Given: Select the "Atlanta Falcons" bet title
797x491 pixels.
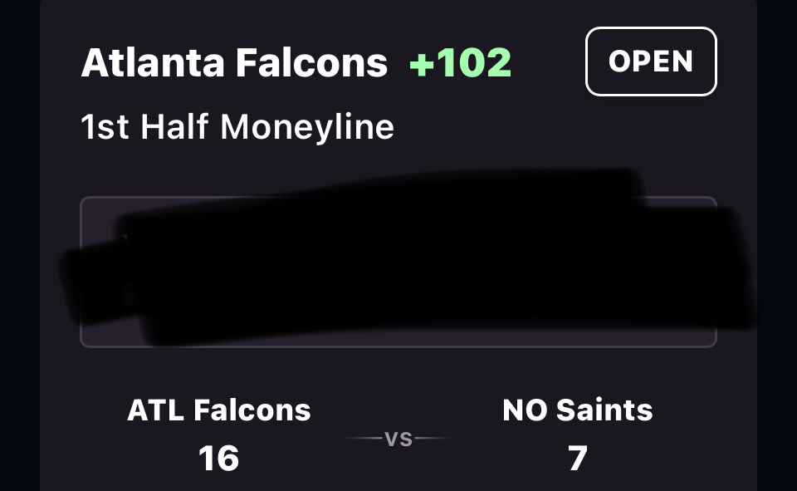Looking at the screenshot, I should pos(234,64).
